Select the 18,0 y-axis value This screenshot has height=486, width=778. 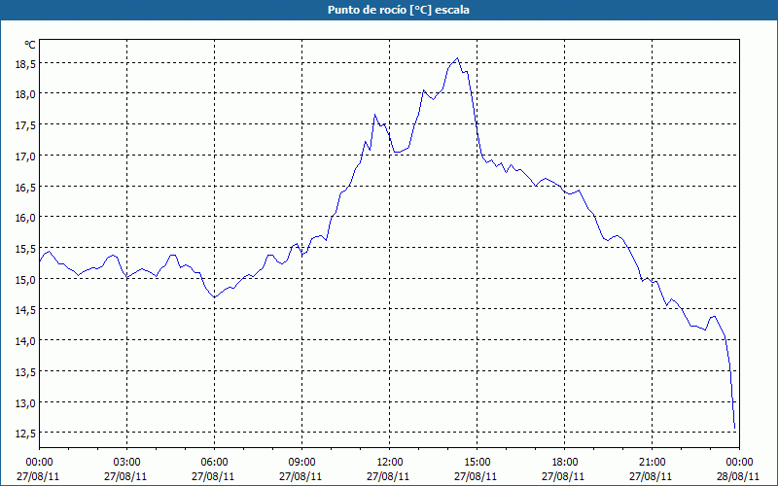(26, 94)
